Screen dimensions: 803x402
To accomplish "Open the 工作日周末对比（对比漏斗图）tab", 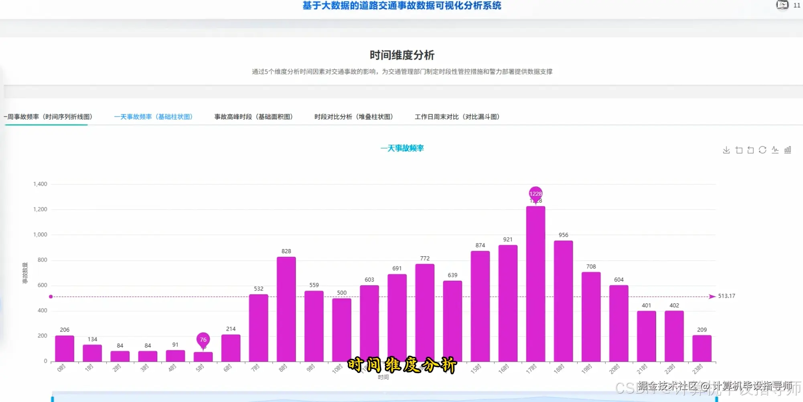I will tap(457, 117).
